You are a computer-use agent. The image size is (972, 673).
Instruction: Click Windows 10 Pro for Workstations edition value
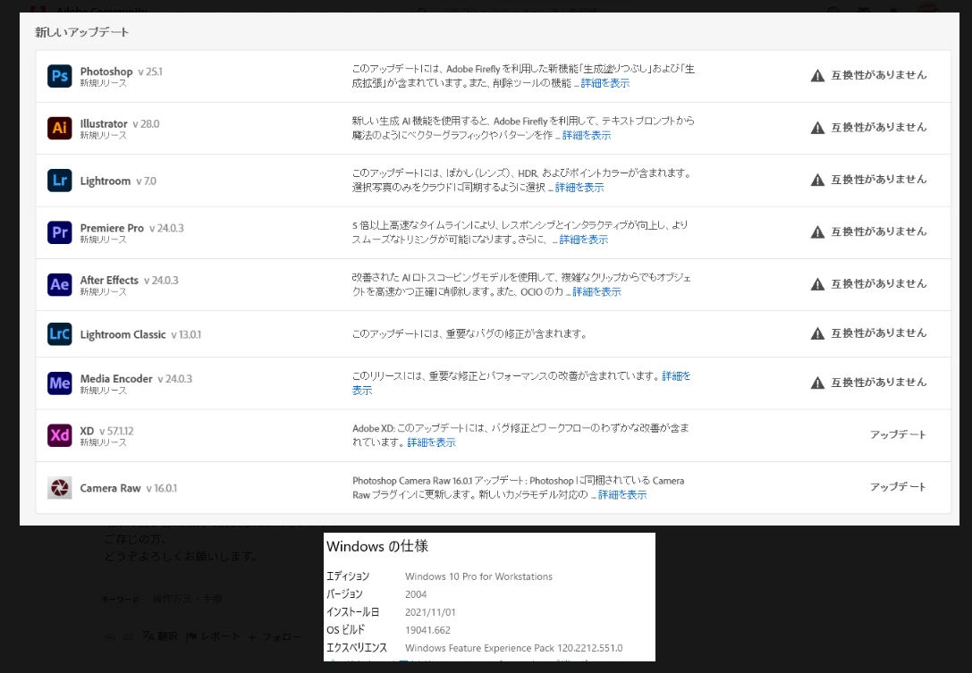click(478, 576)
